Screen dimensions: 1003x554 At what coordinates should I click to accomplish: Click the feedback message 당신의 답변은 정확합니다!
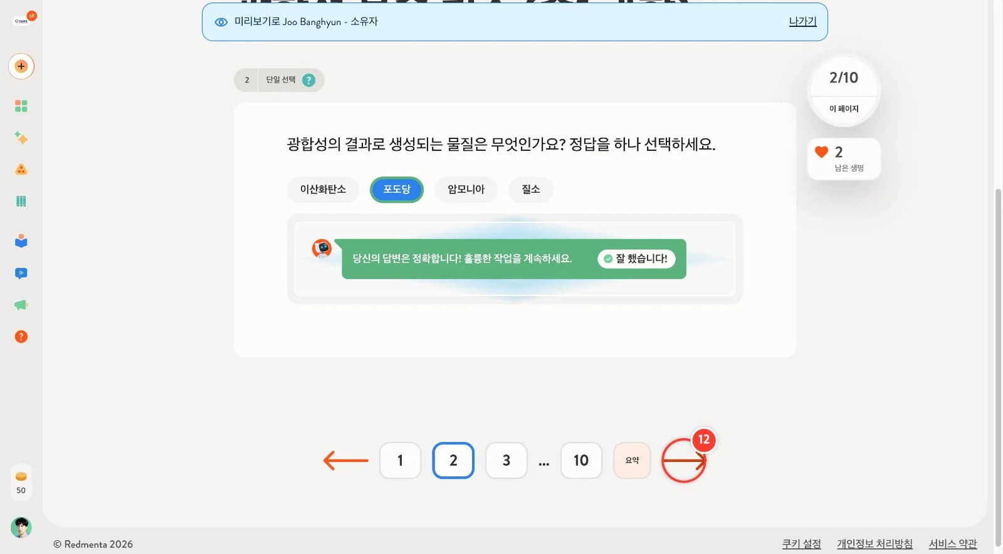(x=462, y=259)
